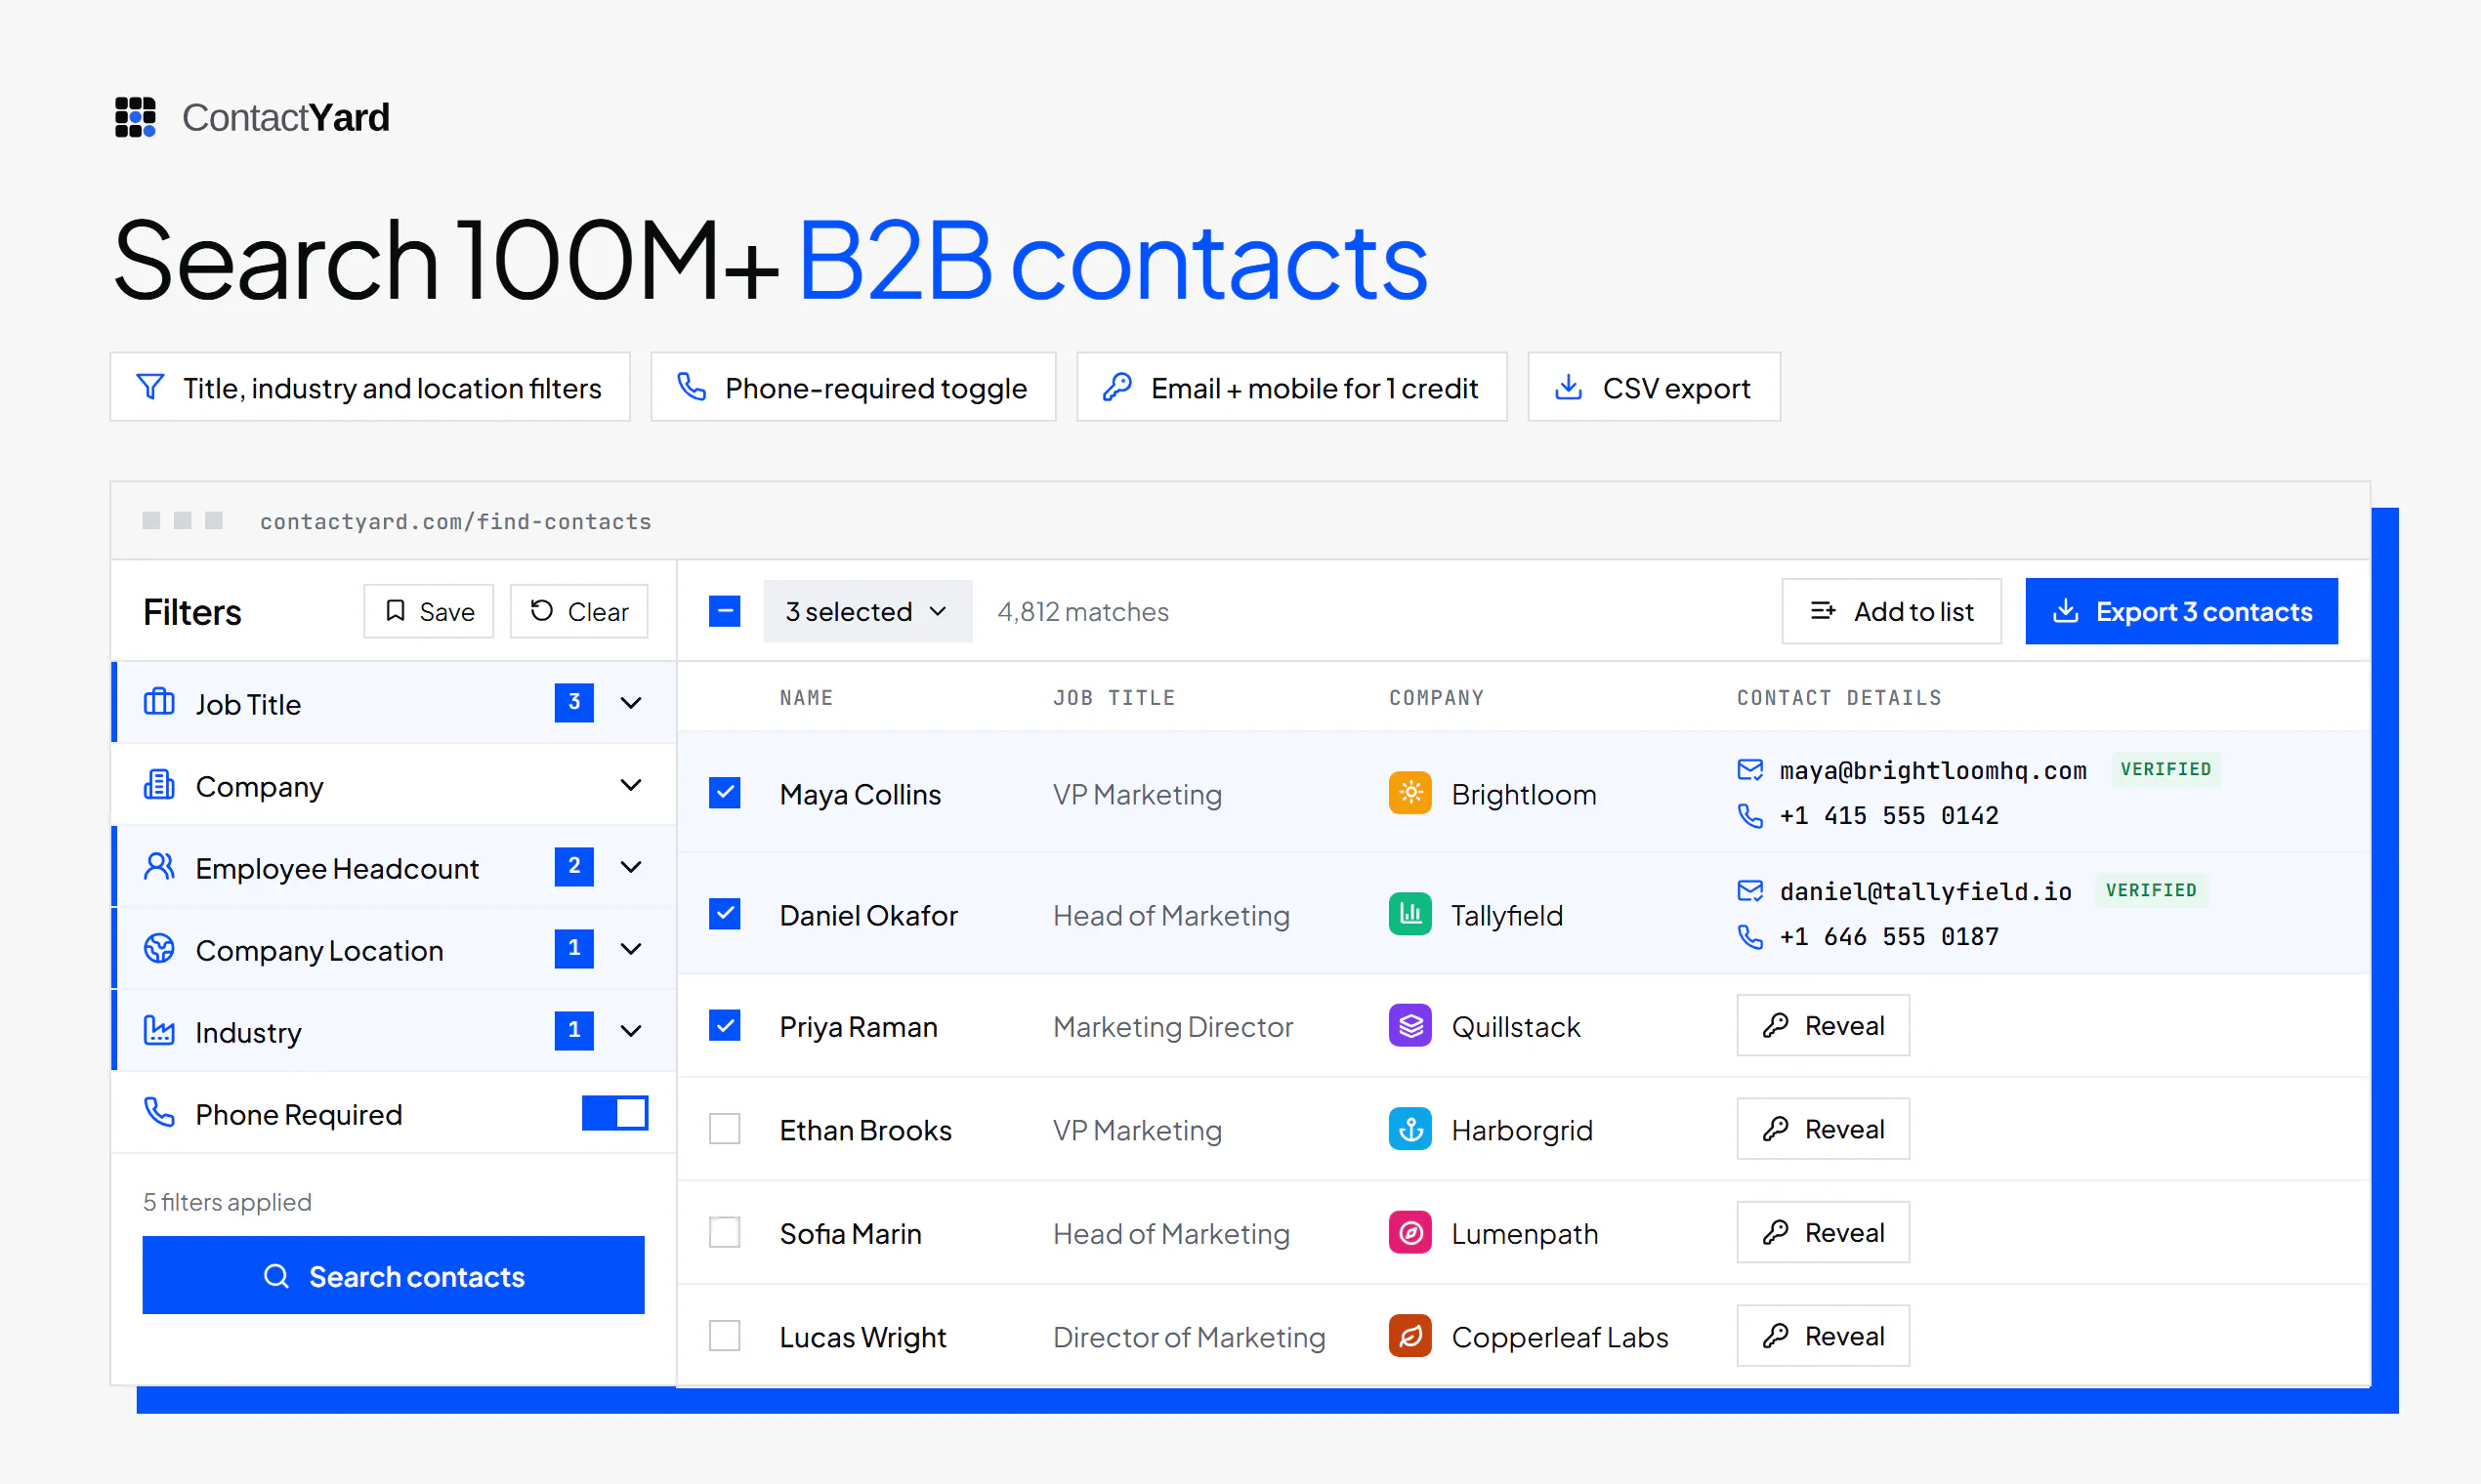Click the Save filters button

click(428, 611)
